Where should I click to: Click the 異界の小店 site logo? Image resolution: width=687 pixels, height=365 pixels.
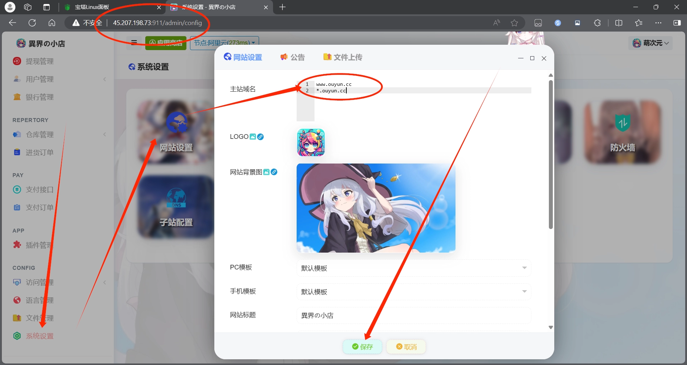tap(41, 43)
